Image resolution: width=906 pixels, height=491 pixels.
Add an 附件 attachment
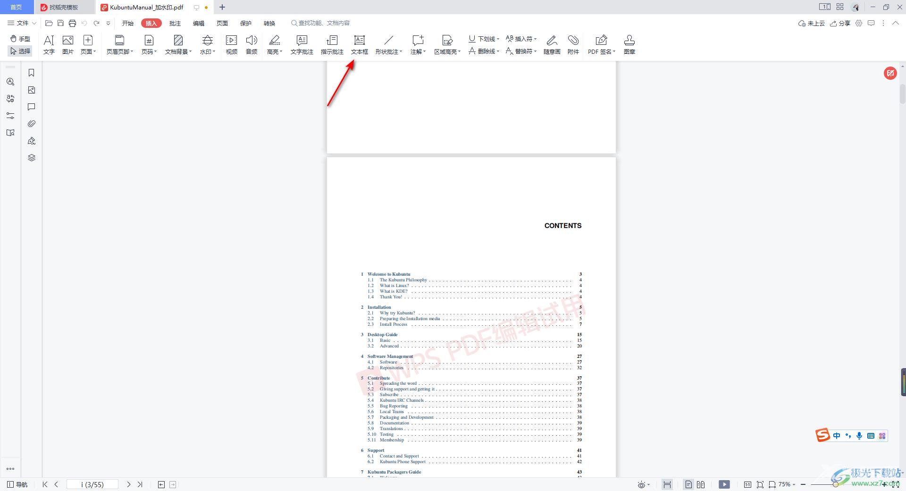pos(573,45)
